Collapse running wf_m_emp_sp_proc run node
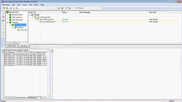Screen dimensions: 182x102 (35, 20)
